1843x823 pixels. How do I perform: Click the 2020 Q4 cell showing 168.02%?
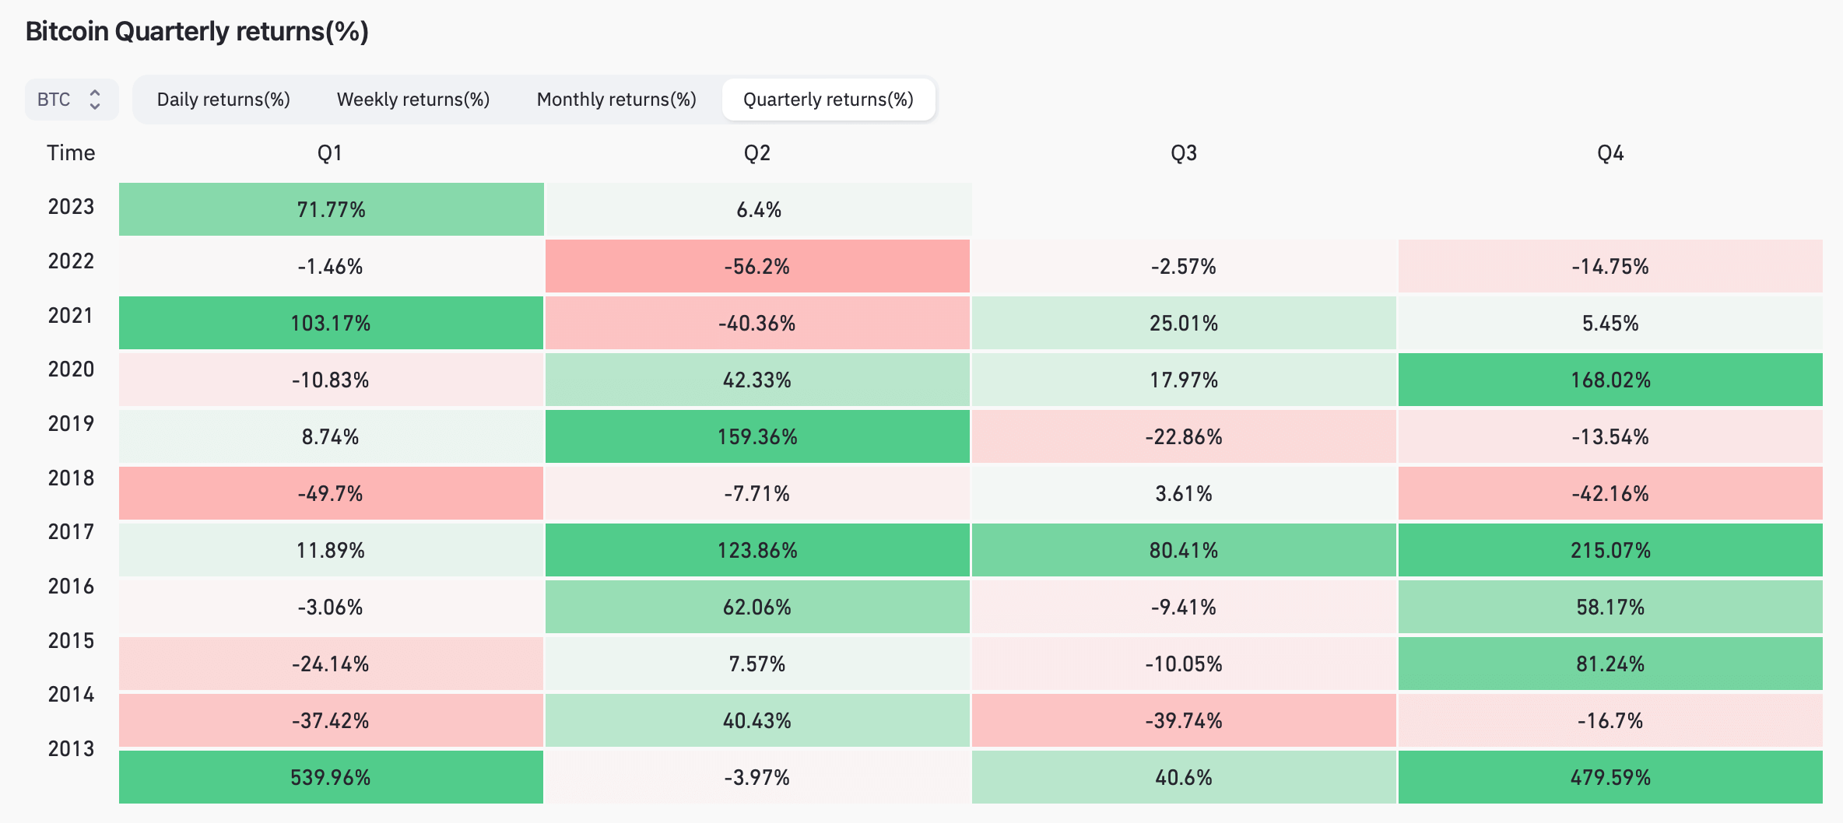coord(1610,380)
